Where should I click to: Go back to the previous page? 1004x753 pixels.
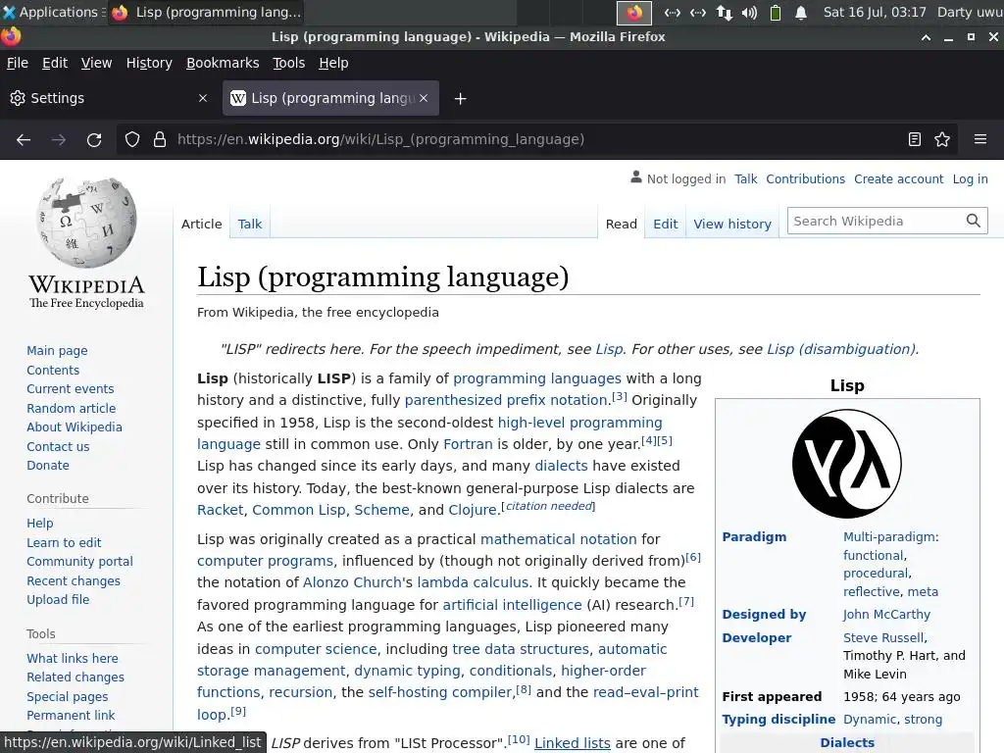(x=24, y=139)
